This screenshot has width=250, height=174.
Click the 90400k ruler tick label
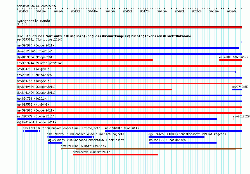click(x=24, y=11)
